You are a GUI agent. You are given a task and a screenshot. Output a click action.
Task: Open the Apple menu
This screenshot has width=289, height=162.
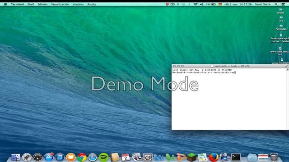point(5,4)
